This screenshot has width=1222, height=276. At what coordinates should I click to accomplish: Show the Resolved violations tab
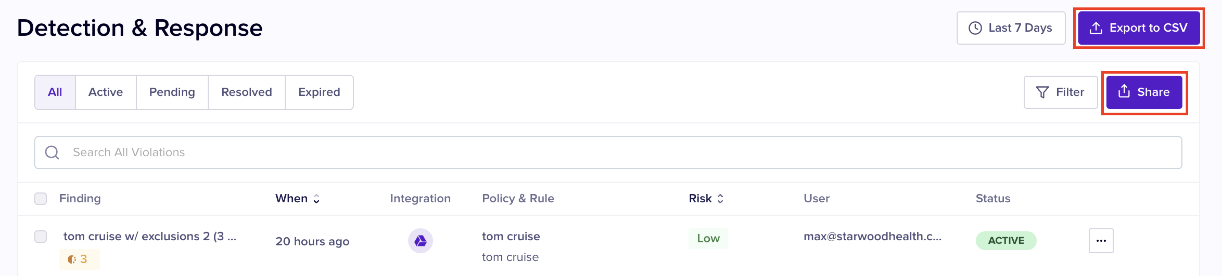tap(246, 92)
